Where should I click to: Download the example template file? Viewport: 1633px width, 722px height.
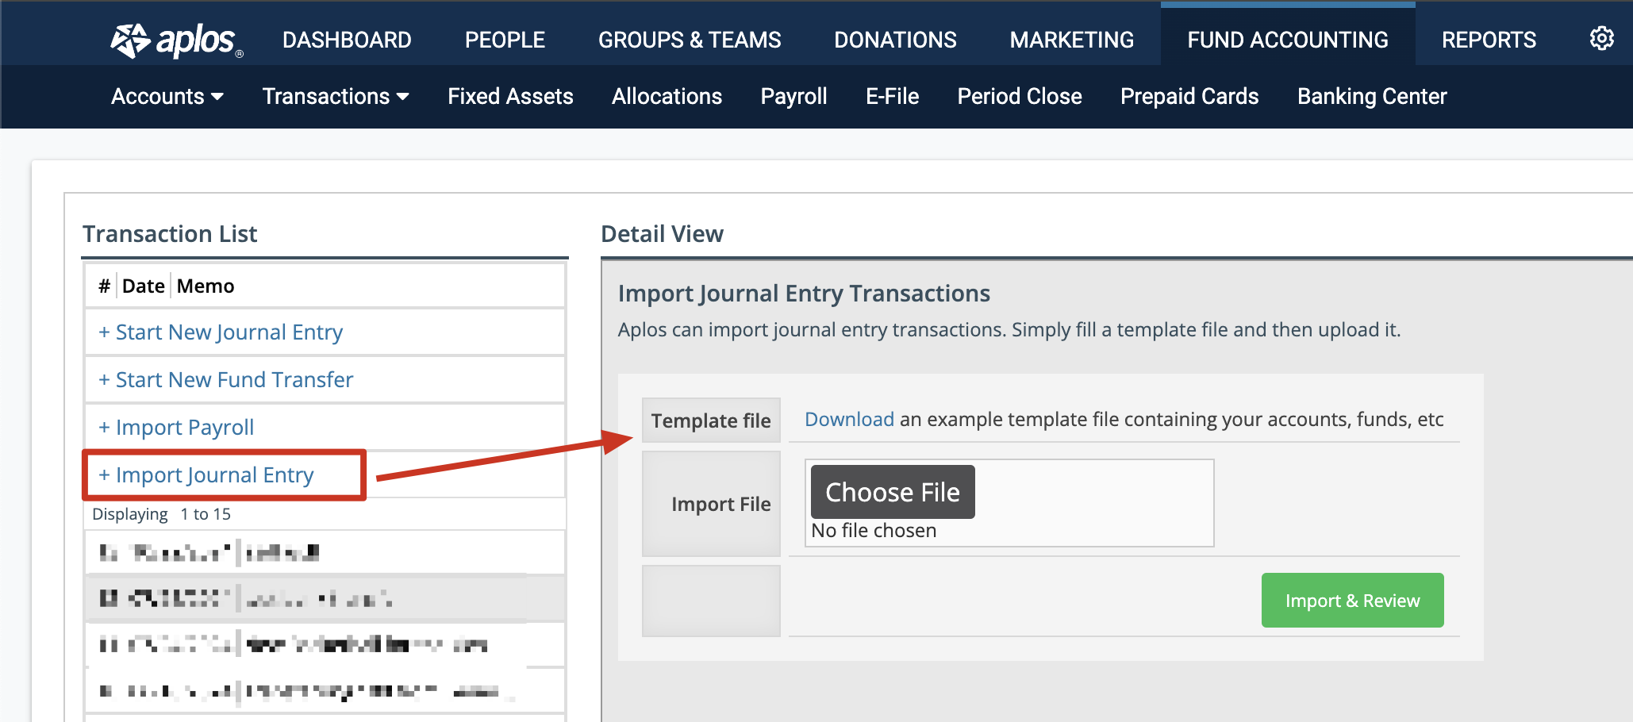point(849,419)
